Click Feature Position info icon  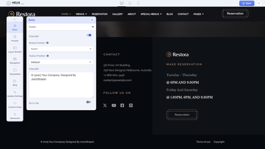[48, 56]
